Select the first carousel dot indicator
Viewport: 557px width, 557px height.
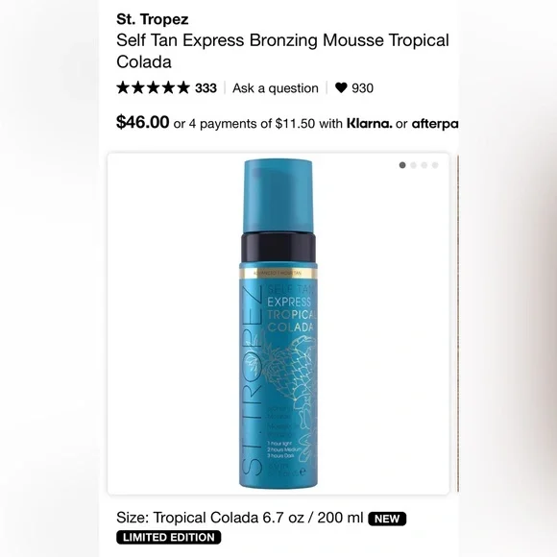pyautogui.click(x=402, y=165)
